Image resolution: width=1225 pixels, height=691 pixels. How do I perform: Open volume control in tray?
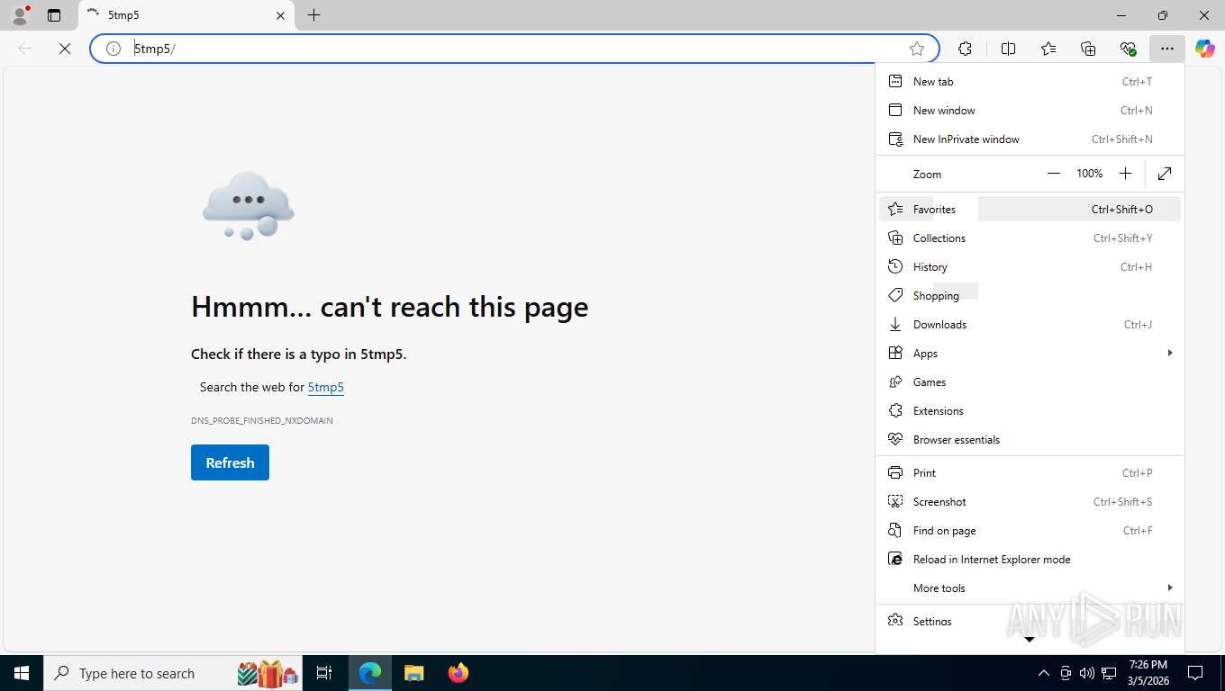pos(1087,673)
